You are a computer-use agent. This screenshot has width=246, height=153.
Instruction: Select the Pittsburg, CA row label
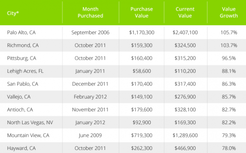click(x=21, y=58)
